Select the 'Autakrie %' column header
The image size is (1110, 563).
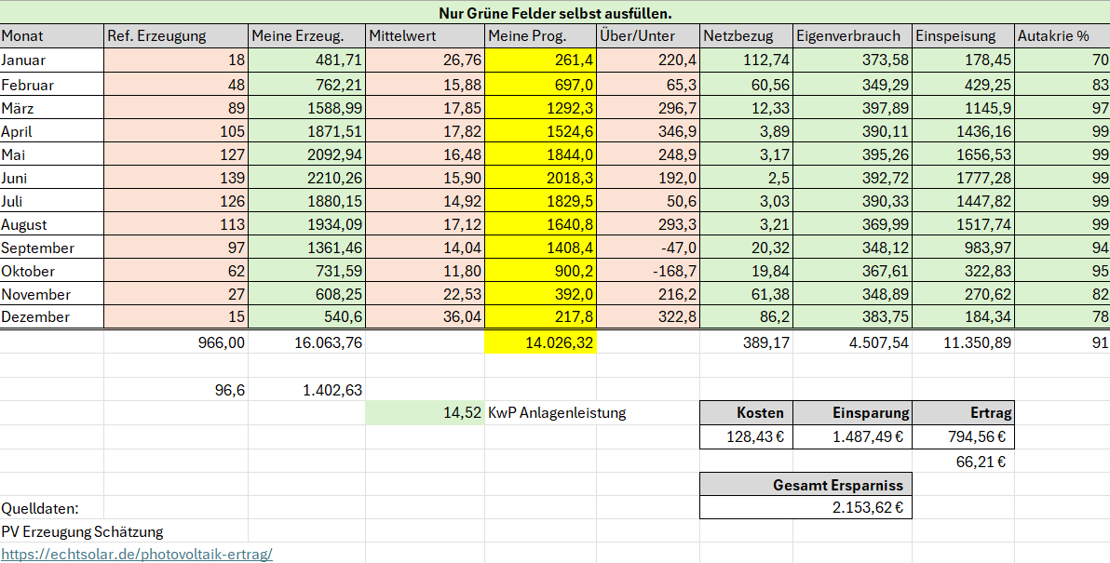1062,36
